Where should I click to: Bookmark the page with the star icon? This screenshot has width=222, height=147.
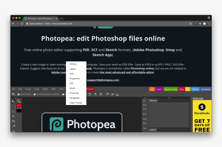pyautogui.click(x=191, y=24)
